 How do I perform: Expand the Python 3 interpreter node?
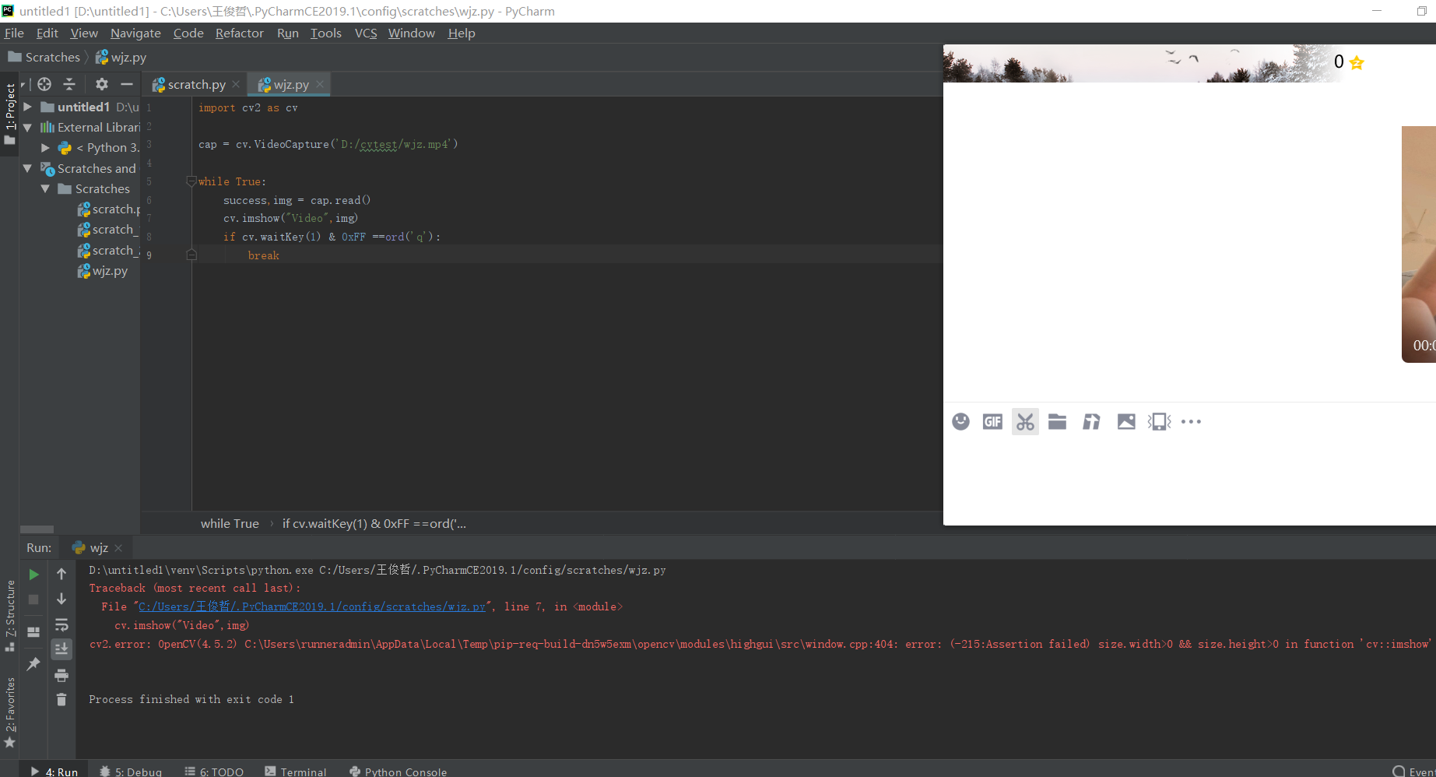(45, 147)
